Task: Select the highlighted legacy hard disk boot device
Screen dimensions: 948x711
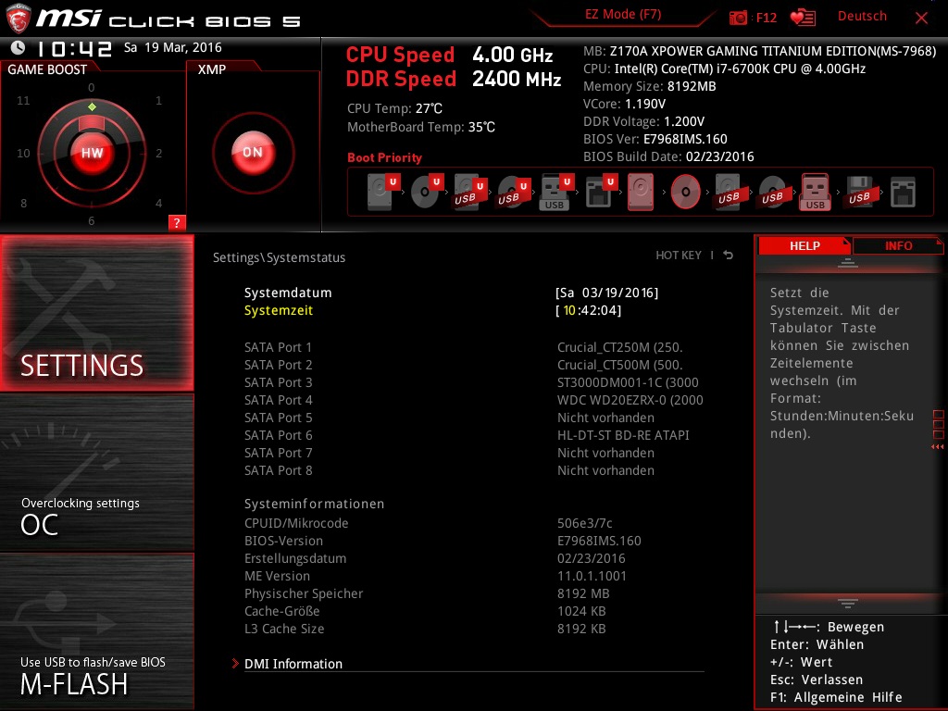Action: click(x=641, y=192)
